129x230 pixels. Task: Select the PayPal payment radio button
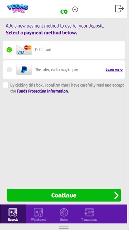tap(9, 70)
